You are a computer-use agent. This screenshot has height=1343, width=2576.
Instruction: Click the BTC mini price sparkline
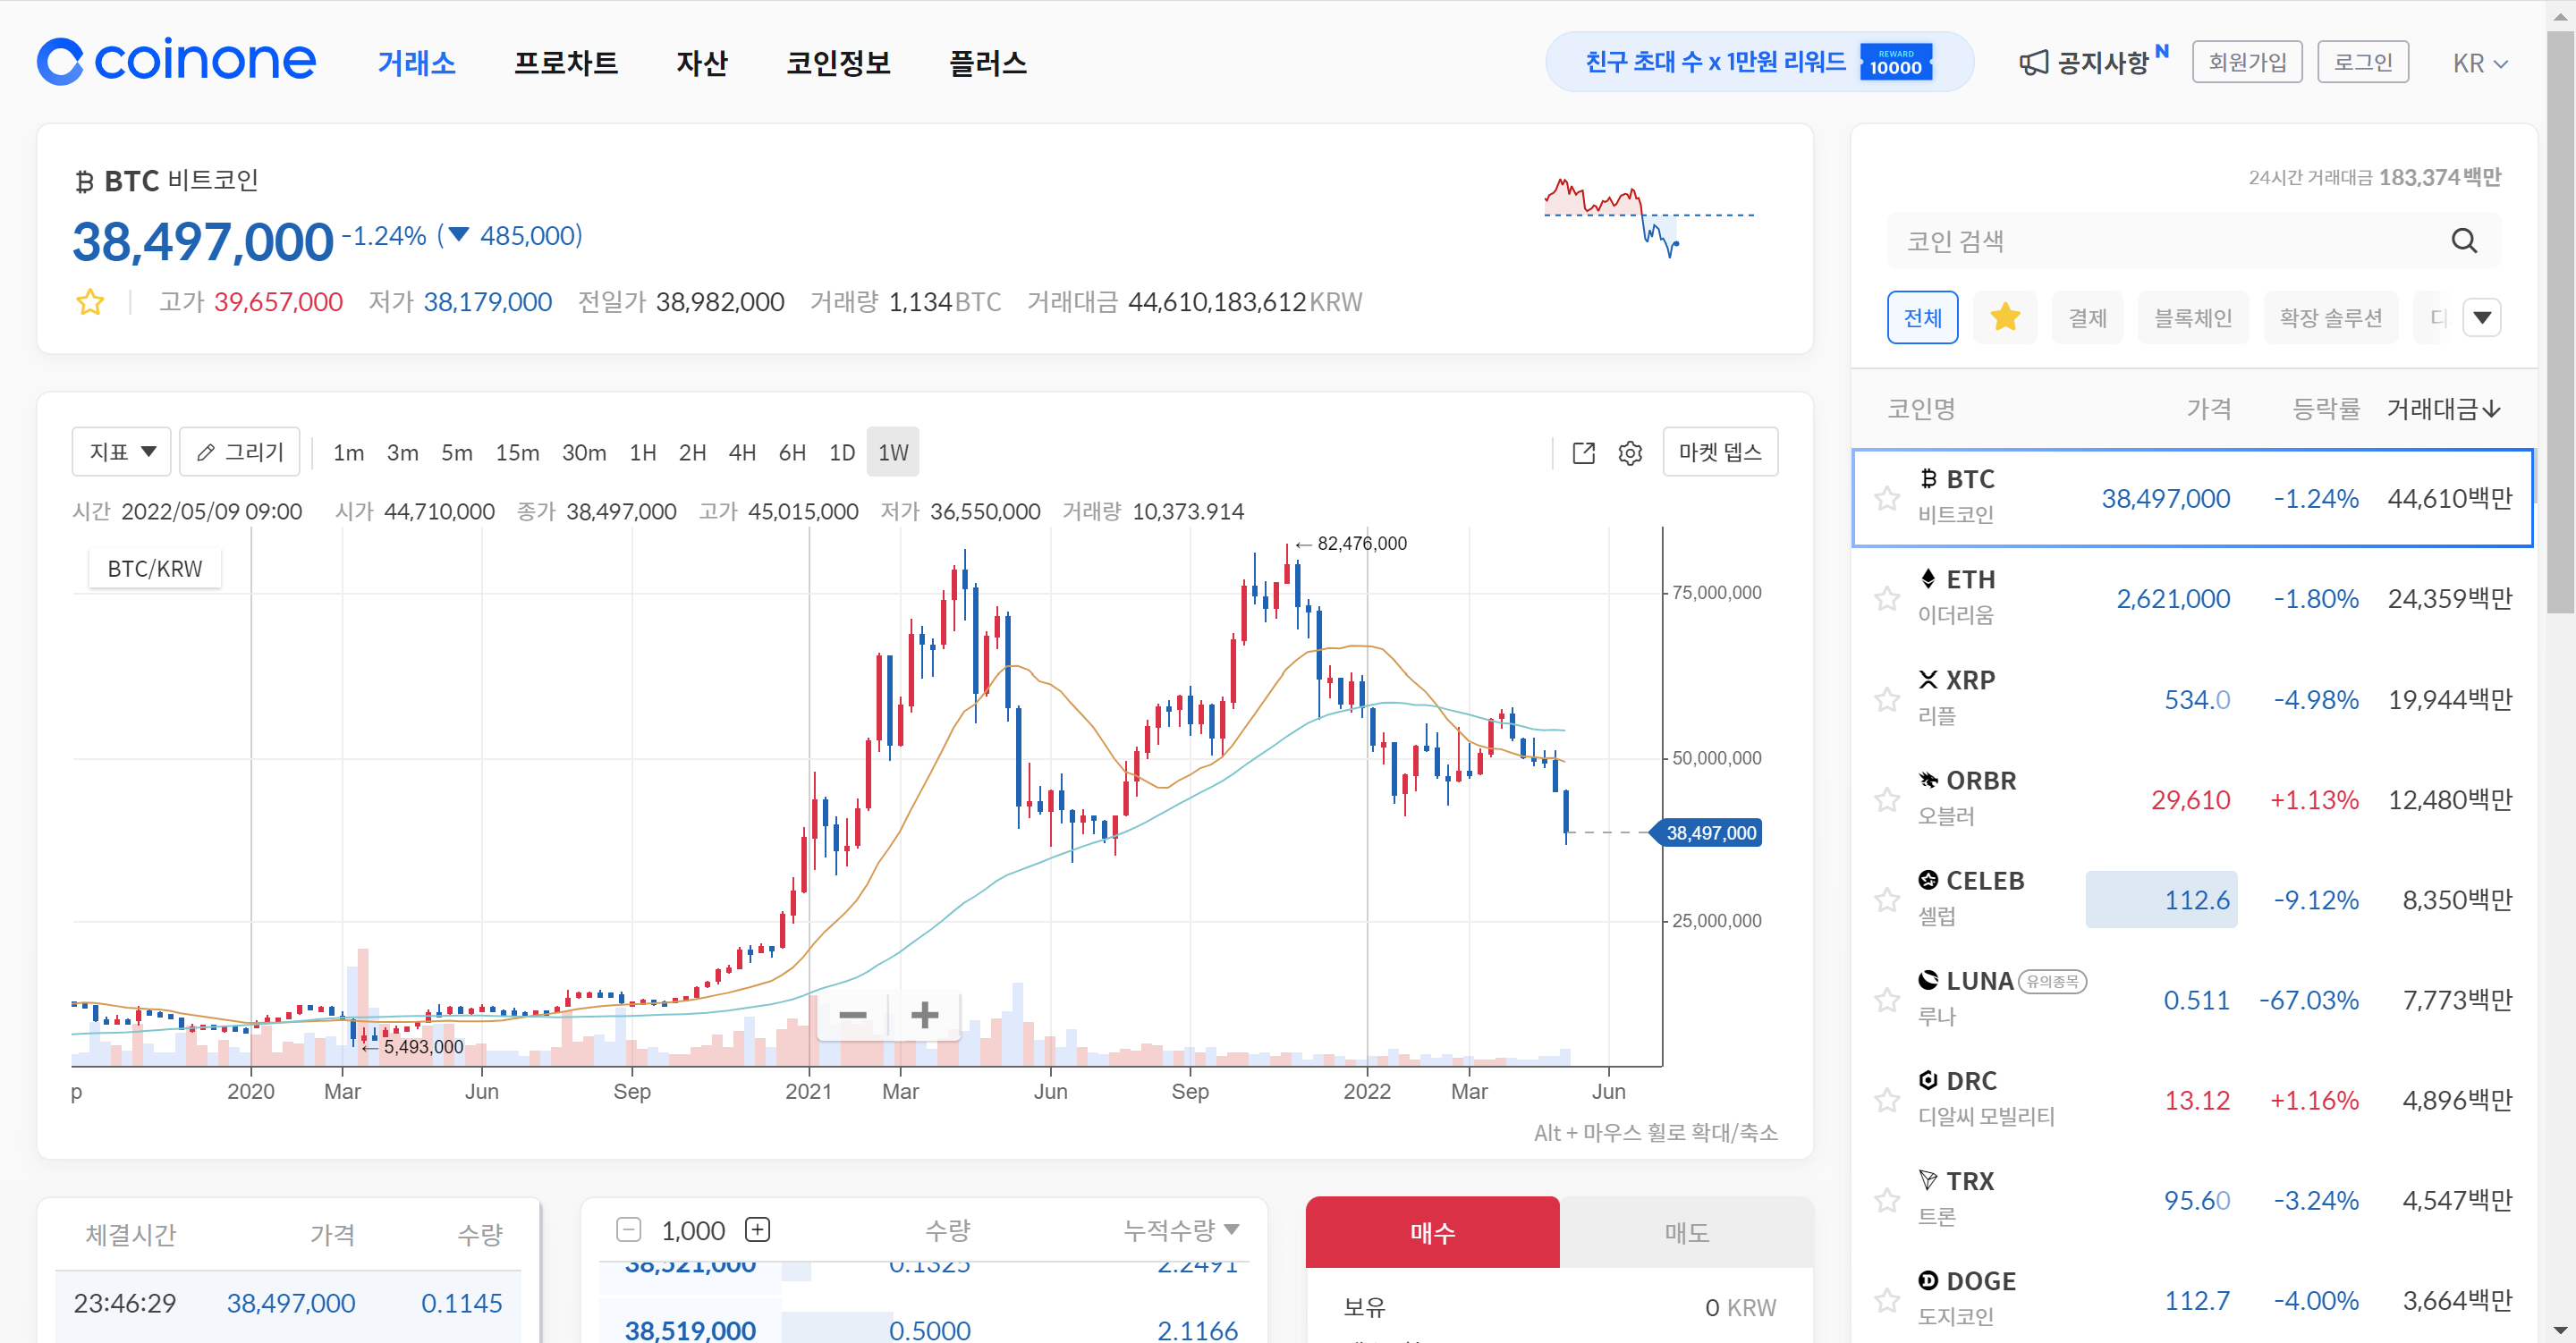click(1648, 217)
